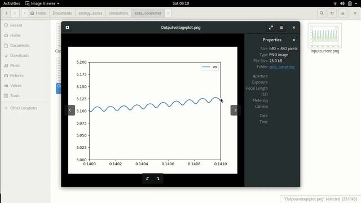
Task: Click the network status icon
Action: click(335, 3)
